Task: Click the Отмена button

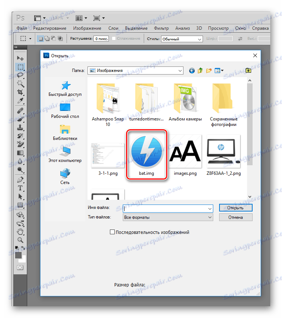Action: point(236,217)
